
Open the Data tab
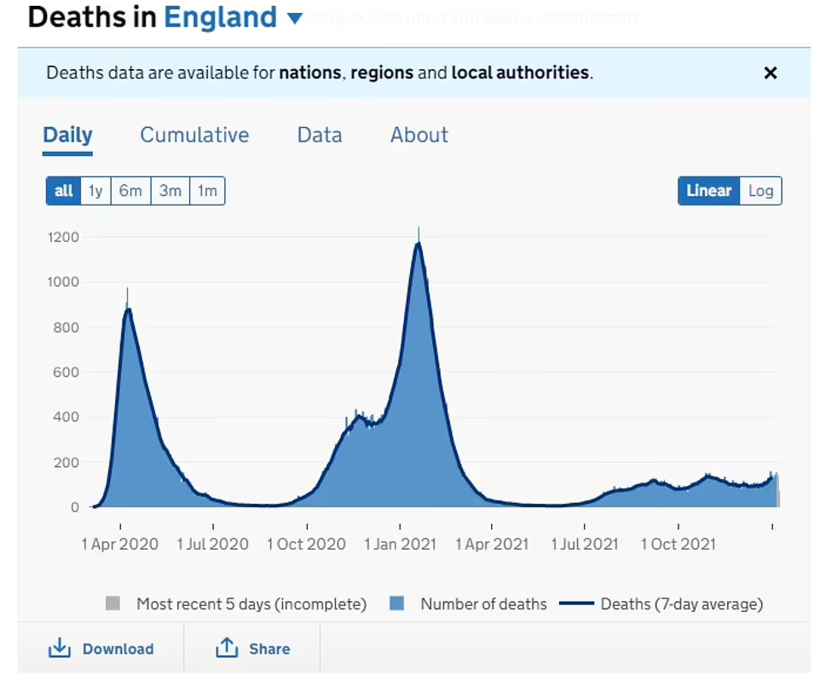[320, 136]
